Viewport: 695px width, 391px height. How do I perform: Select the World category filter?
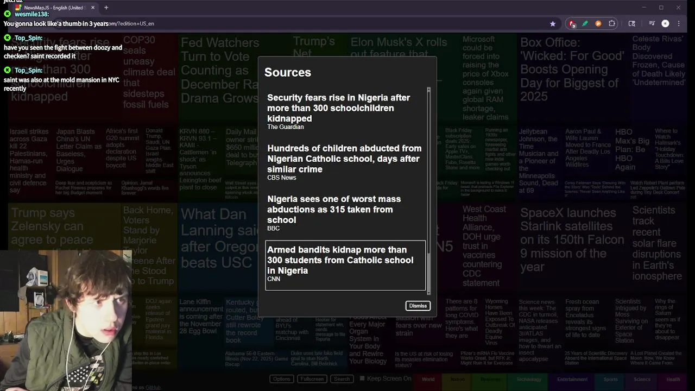[428, 379]
